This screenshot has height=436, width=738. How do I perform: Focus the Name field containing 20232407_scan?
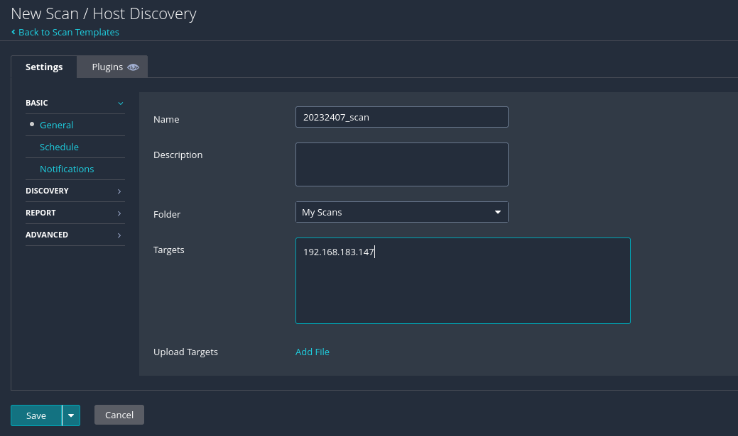point(401,117)
